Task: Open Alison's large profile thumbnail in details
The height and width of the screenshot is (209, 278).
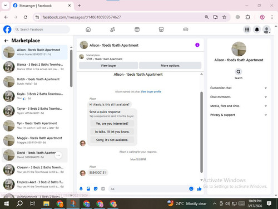Action: 239,49
